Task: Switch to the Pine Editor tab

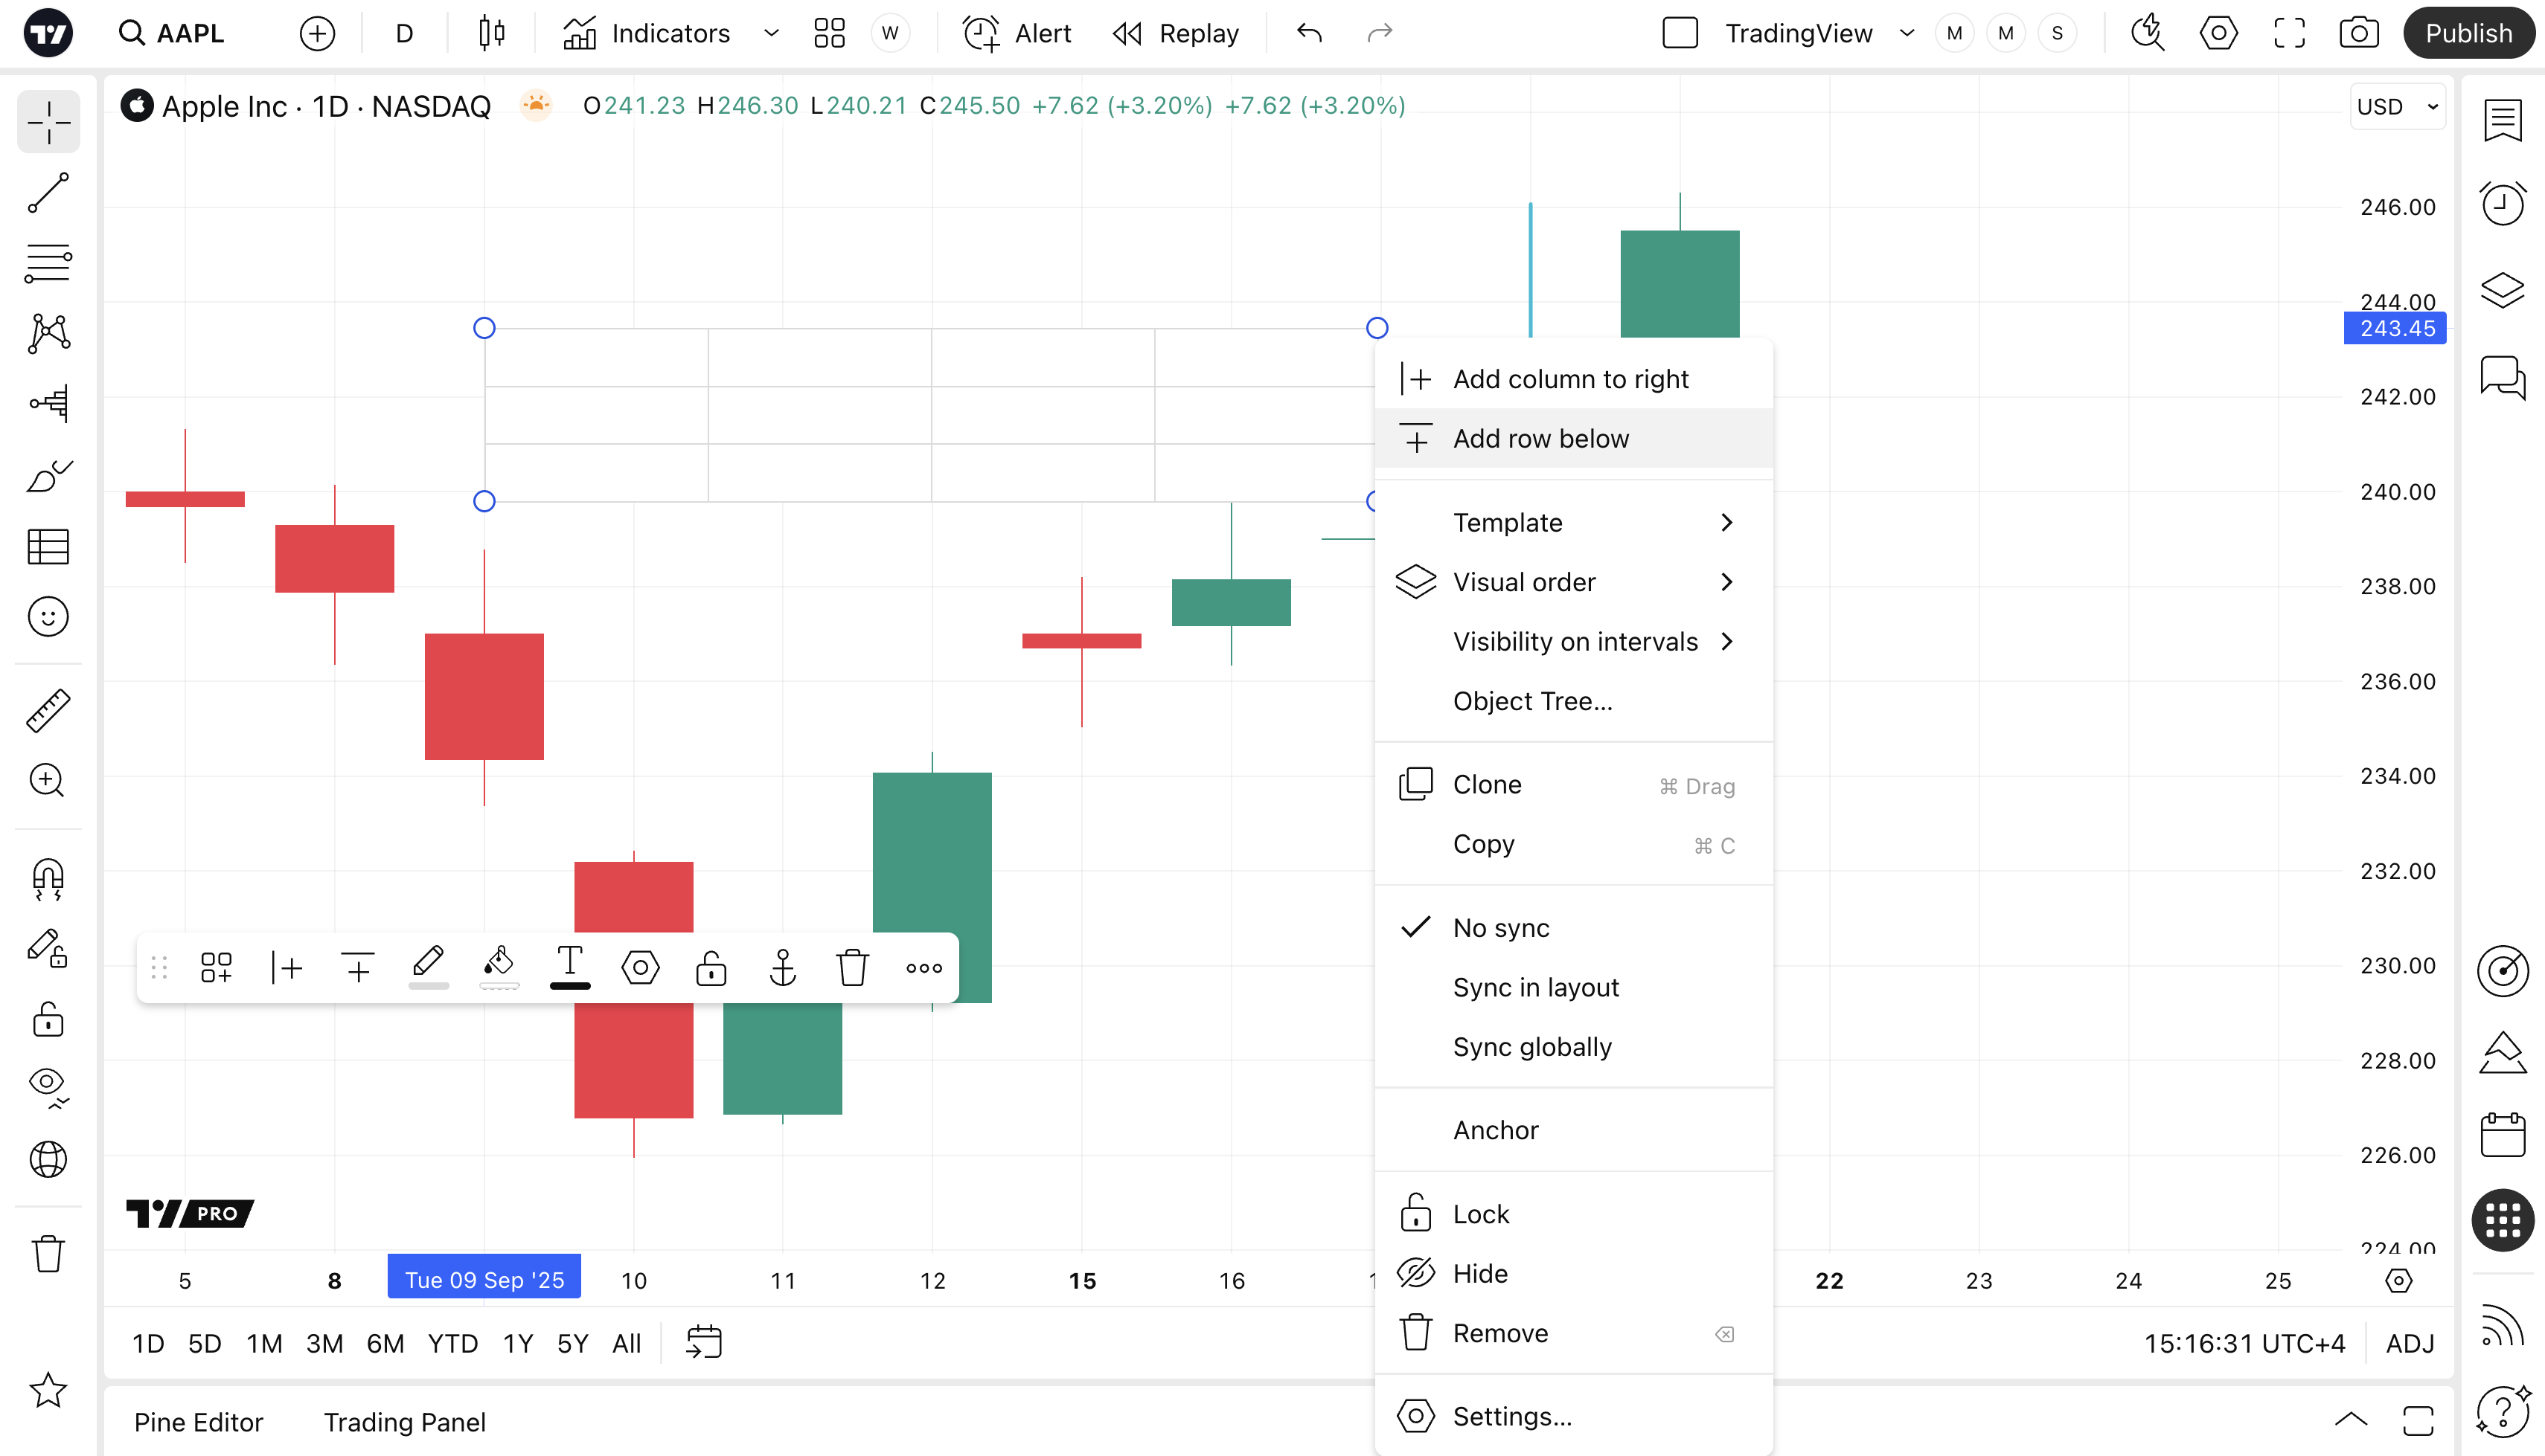Action: pyautogui.click(x=198, y=1422)
